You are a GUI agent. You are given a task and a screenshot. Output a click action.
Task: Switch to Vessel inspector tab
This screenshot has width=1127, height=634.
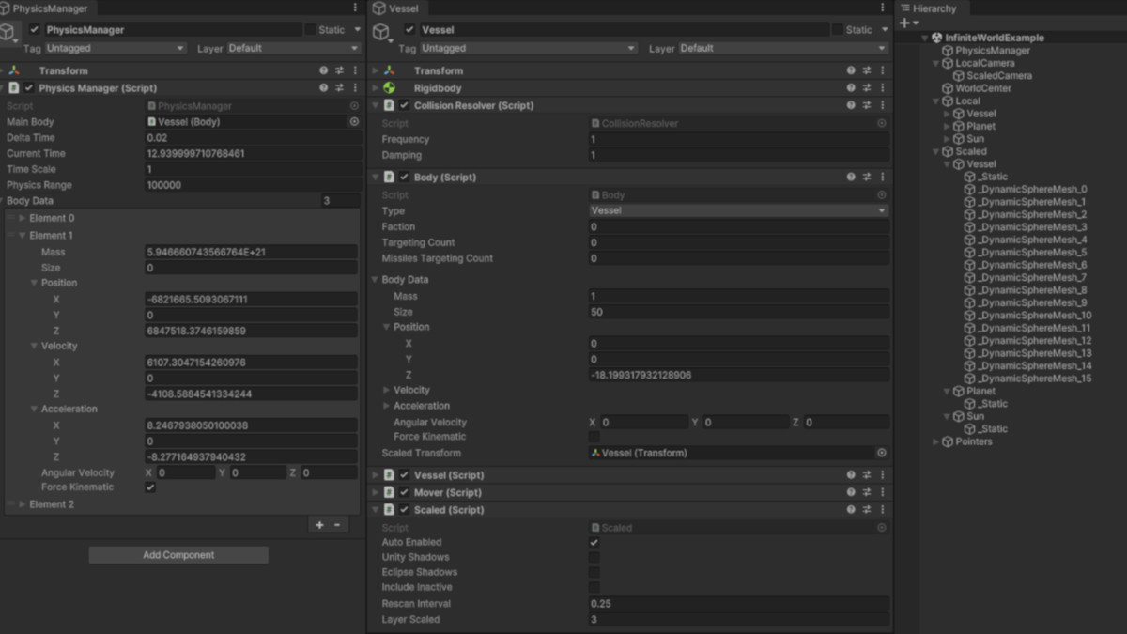click(x=396, y=8)
